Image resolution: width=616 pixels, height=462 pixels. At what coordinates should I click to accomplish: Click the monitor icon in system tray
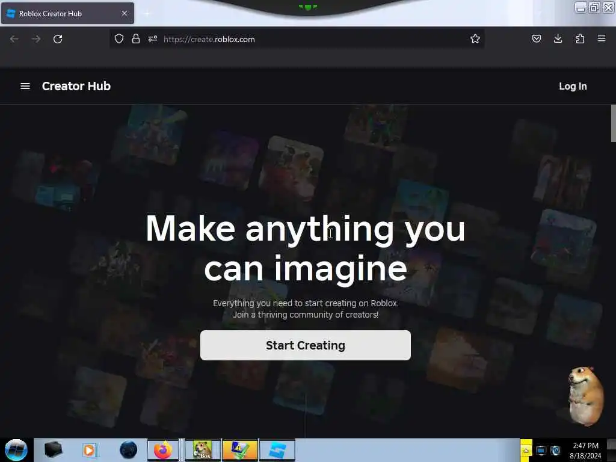tap(541, 451)
